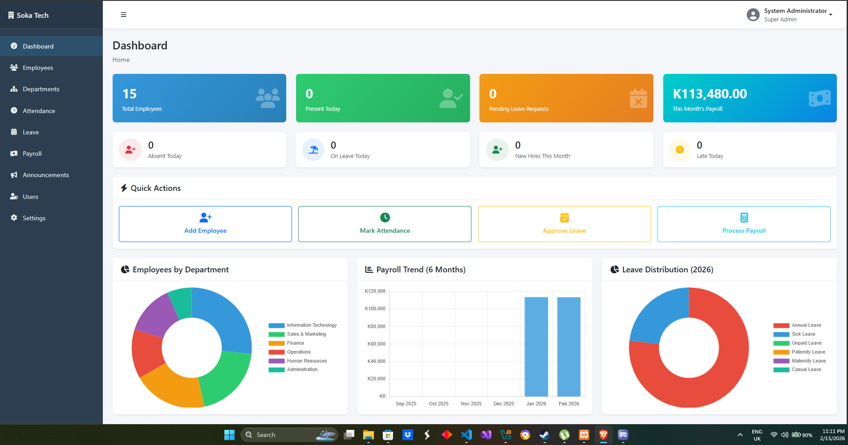Open the Home breadcrumb link

(121, 59)
